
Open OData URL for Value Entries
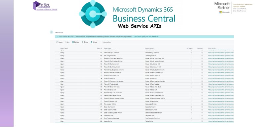tap(221, 121)
